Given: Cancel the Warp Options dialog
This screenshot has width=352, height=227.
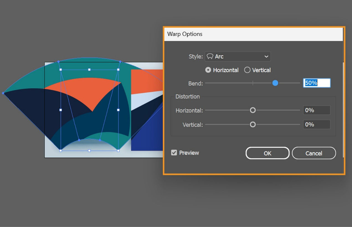Looking at the screenshot, I should pos(314,153).
